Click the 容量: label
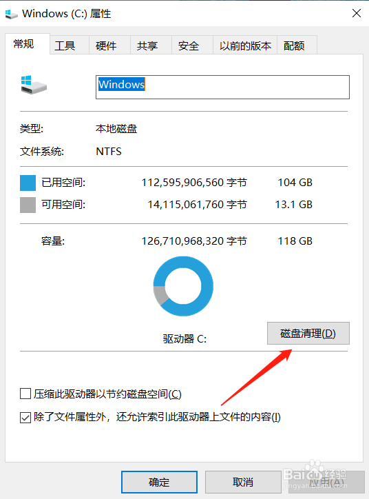This screenshot has height=499, width=369. tap(53, 241)
